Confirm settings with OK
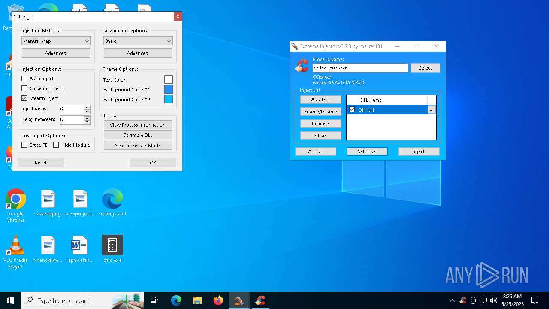549x309 pixels. 153,163
